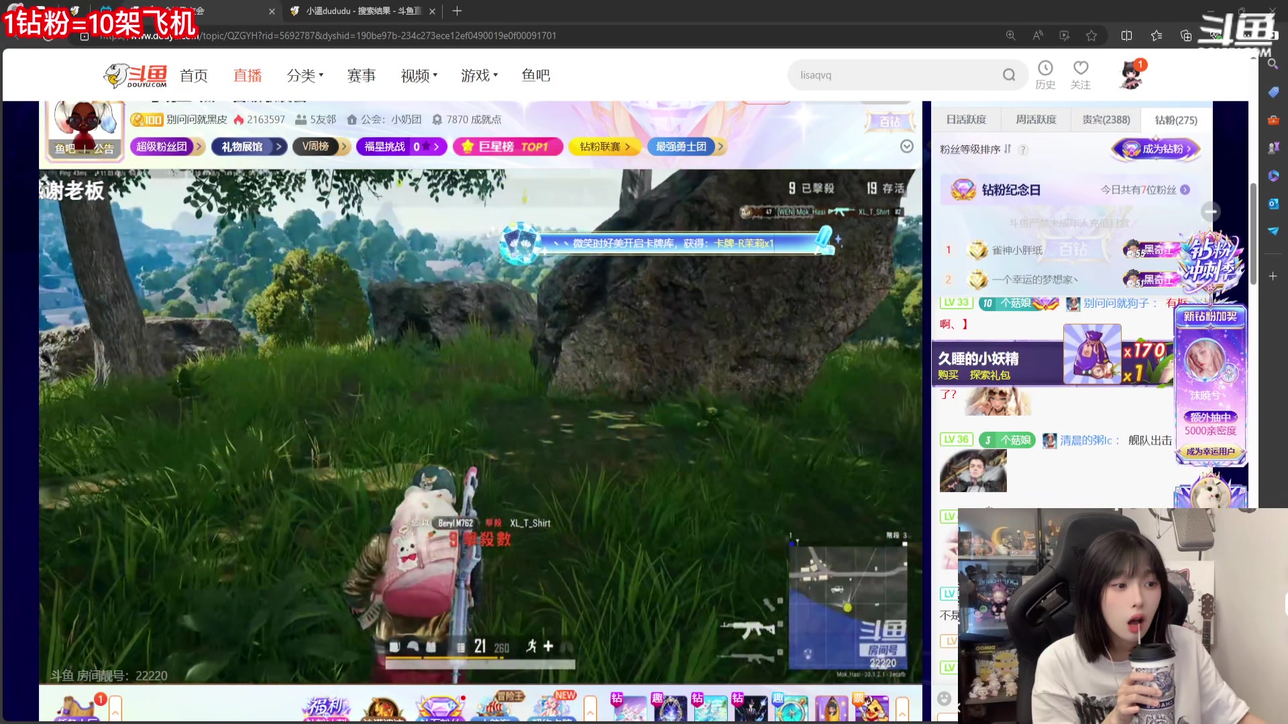Expand the 游戏 games dropdown

point(480,76)
